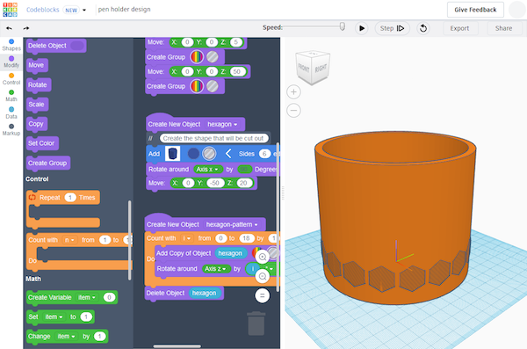Click the rainbow color swatch in first Create Group
Screen dimensions: 527x349
pyautogui.click(x=197, y=57)
